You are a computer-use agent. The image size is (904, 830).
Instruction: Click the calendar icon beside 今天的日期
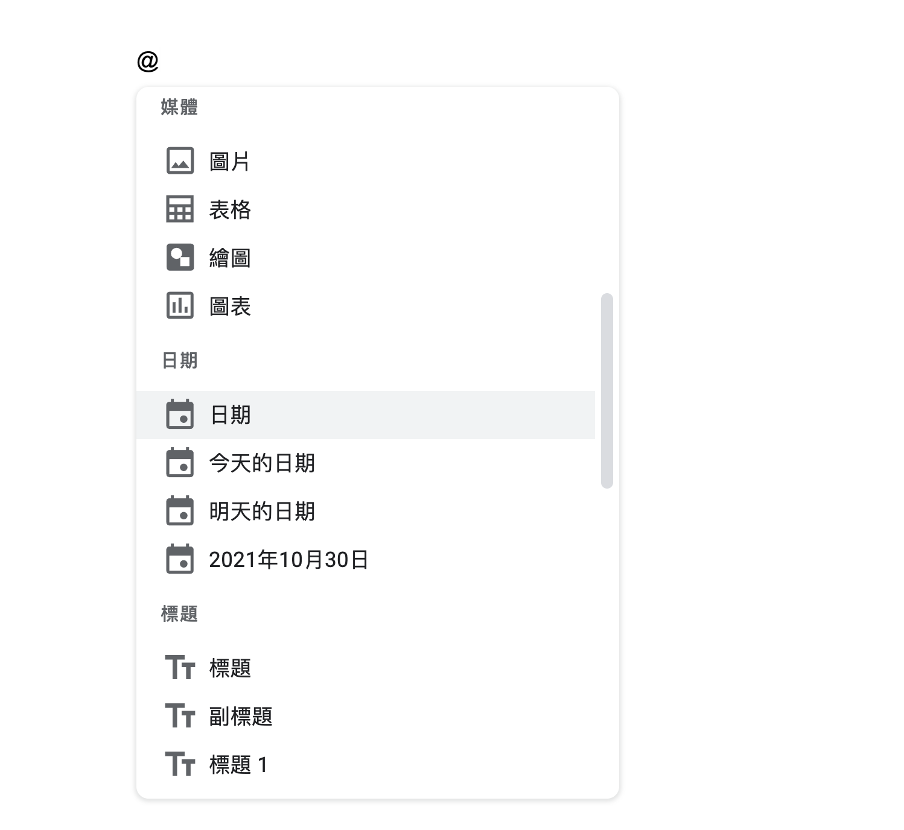180,463
